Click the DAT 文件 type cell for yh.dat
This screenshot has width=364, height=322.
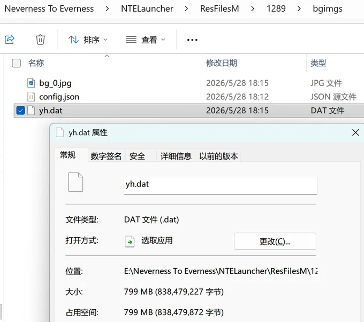tap(327, 111)
